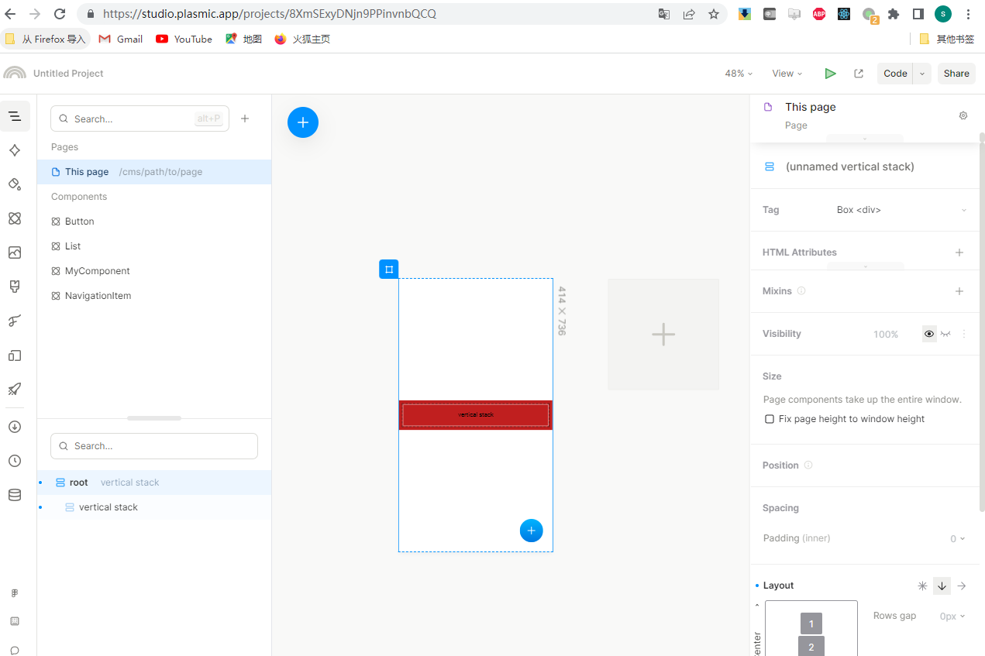Open the paint bucket style tokens icon
The width and height of the screenshot is (985, 656).
coord(15,184)
